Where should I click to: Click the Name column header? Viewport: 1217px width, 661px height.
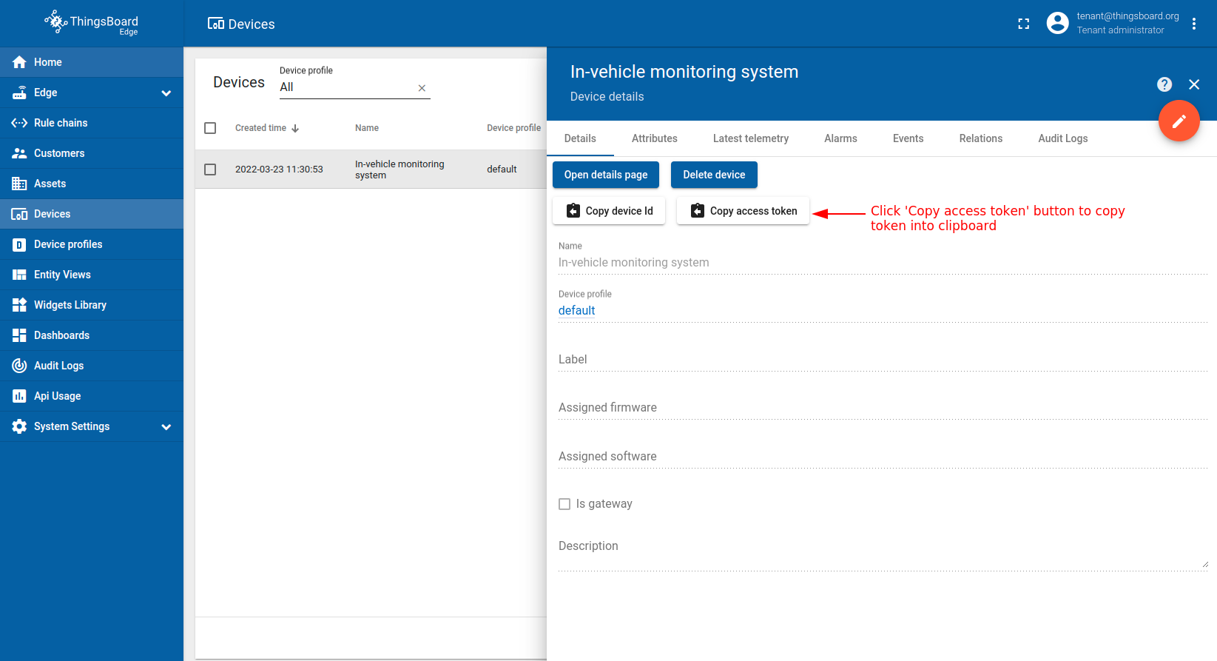click(x=367, y=128)
